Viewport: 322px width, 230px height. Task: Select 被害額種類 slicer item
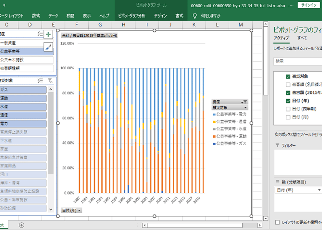click(27, 68)
